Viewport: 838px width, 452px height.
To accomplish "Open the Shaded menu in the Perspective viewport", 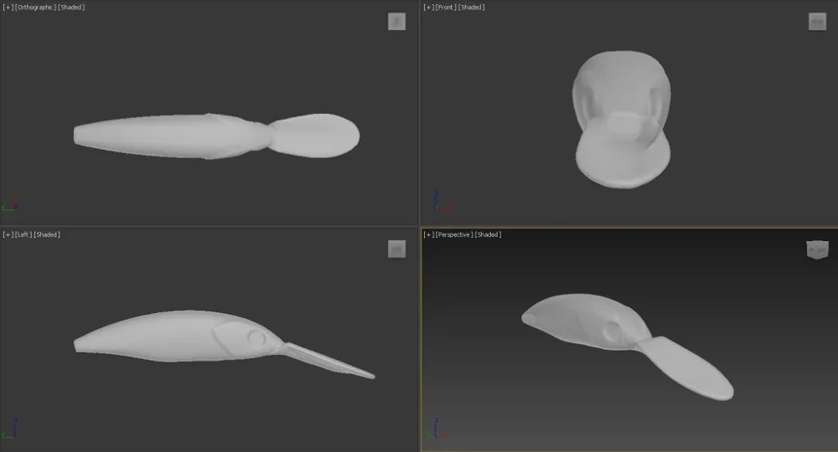I will tap(489, 234).
